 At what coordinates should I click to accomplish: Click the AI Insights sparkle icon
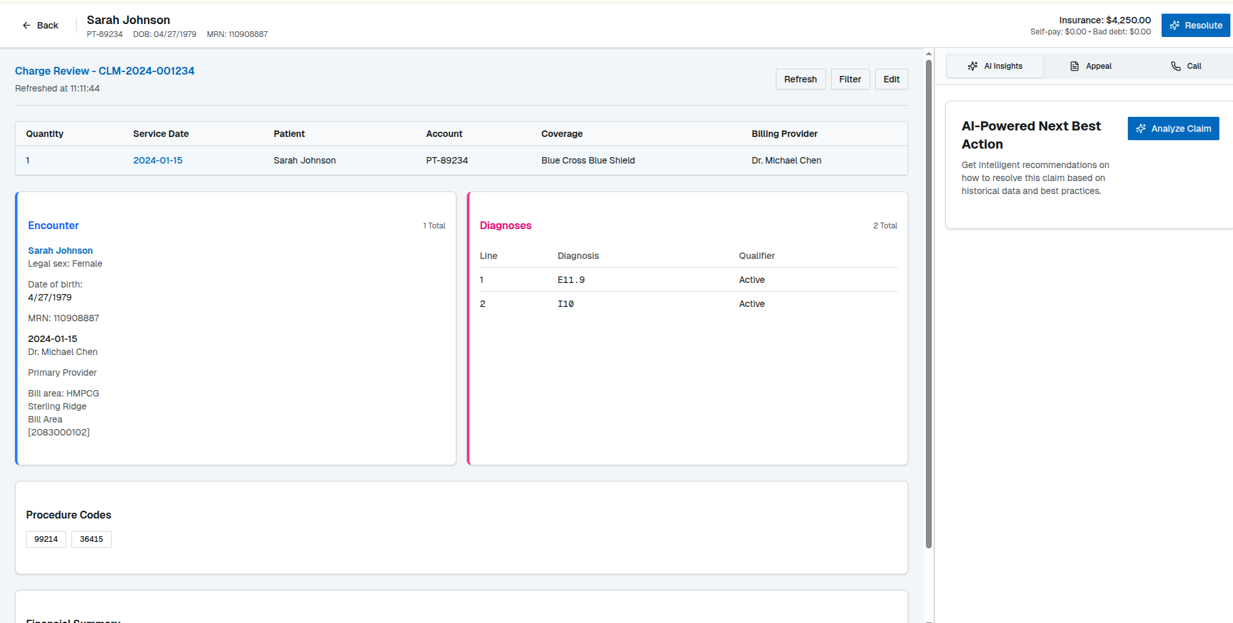973,66
